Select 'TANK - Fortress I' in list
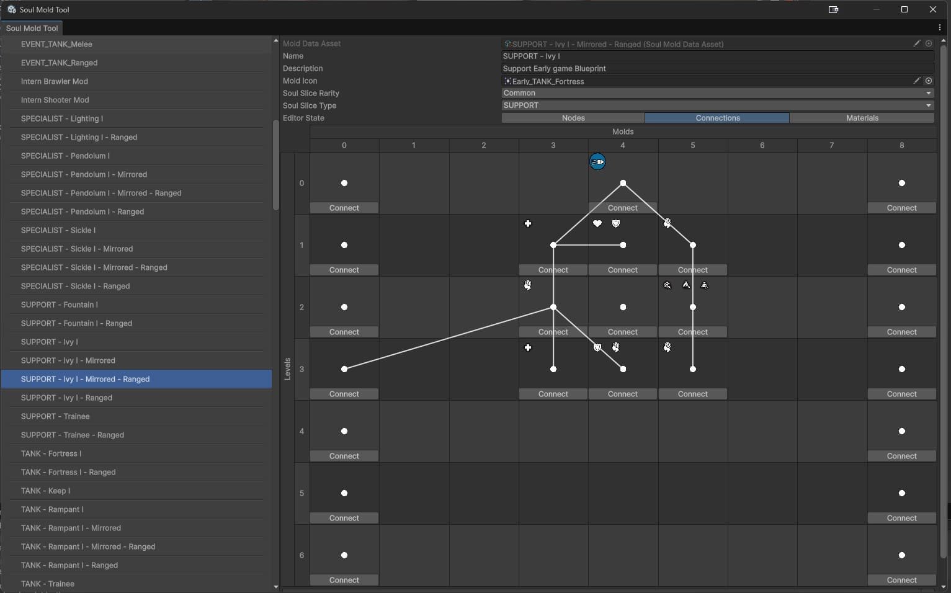951x593 pixels. point(136,453)
